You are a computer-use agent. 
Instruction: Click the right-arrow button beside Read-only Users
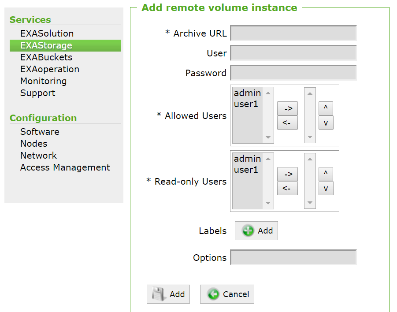coord(287,174)
